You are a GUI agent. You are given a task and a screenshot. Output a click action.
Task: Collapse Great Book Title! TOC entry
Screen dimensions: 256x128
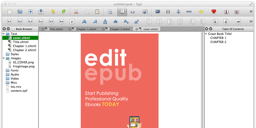pos(206,34)
